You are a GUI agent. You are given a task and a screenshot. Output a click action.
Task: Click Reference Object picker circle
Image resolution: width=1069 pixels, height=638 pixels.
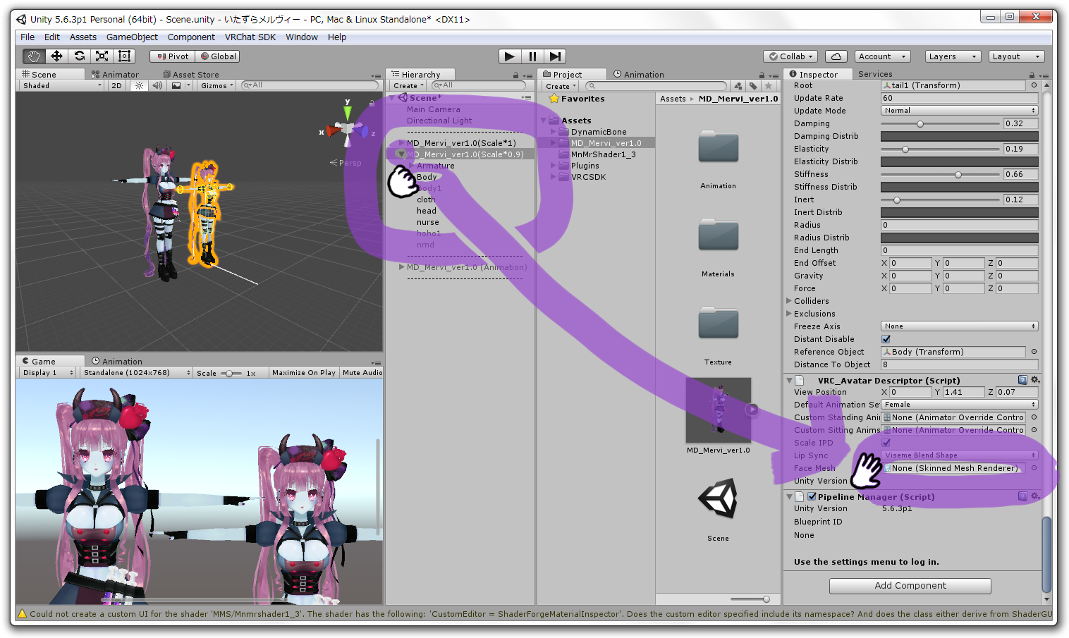coord(1034,352)
